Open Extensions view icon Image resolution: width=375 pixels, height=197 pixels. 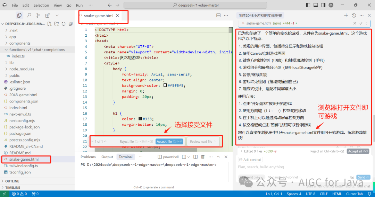click(48, 16)
